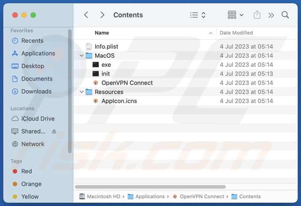Click the Share toolbar icon
The height and width of the screenshot is (206, 301).
tap(257, 15)
